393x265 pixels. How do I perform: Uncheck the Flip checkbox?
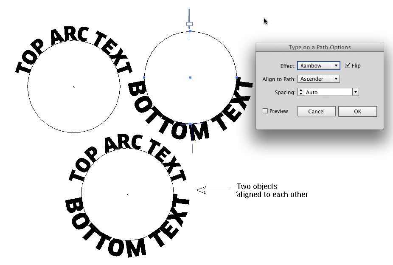pyautogui.click(x=348, y=65)
